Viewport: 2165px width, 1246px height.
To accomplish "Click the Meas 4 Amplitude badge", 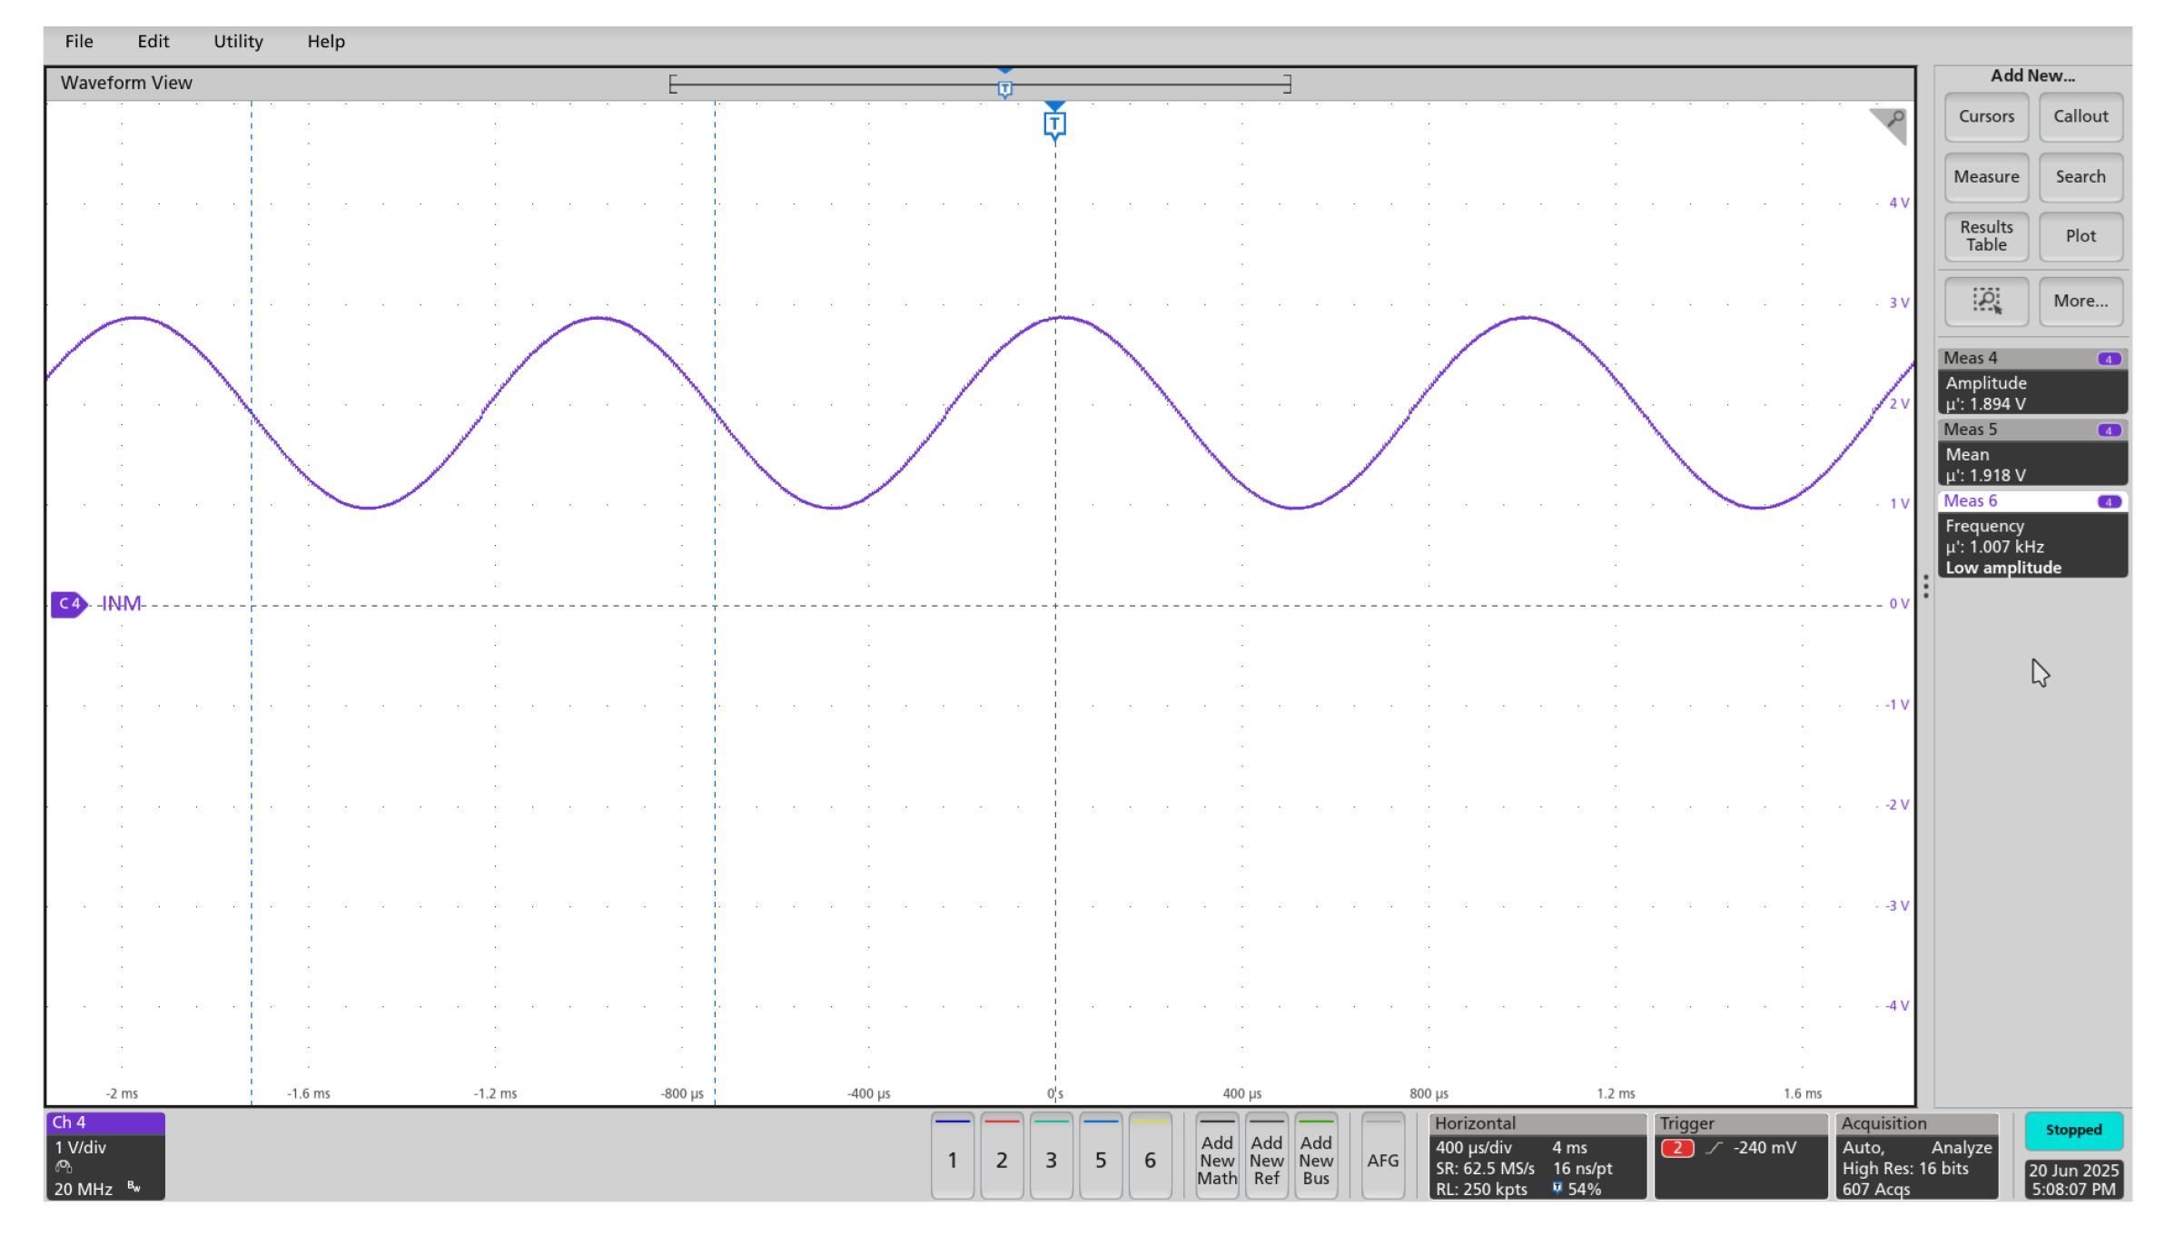I will coord(2032,382).
